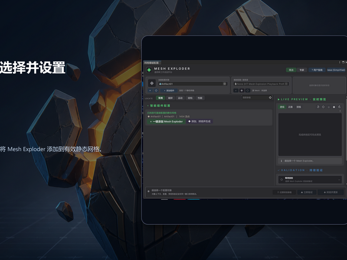Click the 'Artifact01 | Artifact01 | 1454' mesh row
This screenshot has width=347, height=260.
point(168,117)
